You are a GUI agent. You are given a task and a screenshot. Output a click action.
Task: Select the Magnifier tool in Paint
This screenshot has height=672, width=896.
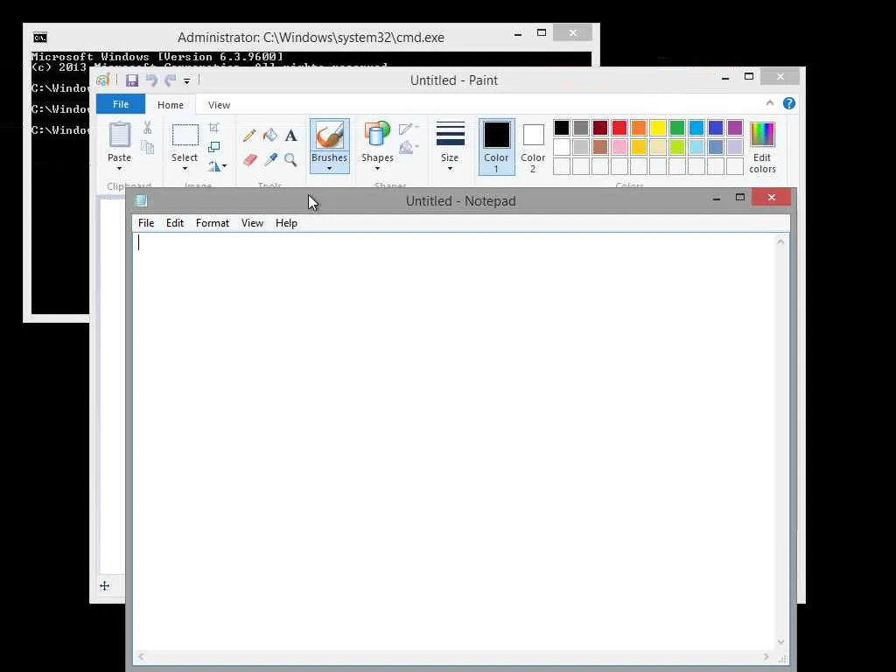coord(290,159)
